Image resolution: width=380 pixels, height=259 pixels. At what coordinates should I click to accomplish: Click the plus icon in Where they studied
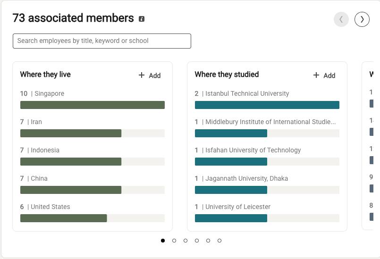coord(316,75)
